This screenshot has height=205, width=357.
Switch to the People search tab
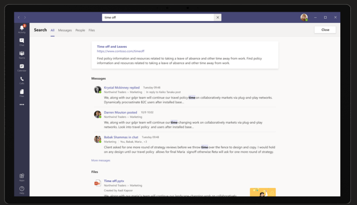click(80, 30)
